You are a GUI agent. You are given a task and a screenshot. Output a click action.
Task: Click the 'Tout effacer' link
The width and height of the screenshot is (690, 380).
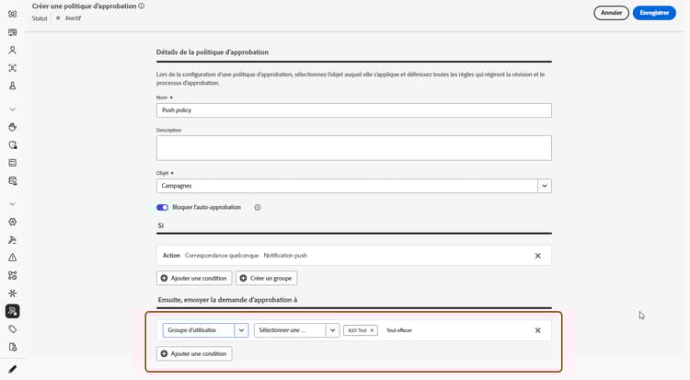click(399, 330)
